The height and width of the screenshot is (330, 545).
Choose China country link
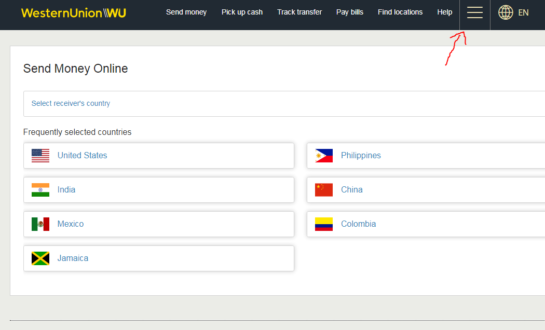pyautogui.click(x=352, y=190)
